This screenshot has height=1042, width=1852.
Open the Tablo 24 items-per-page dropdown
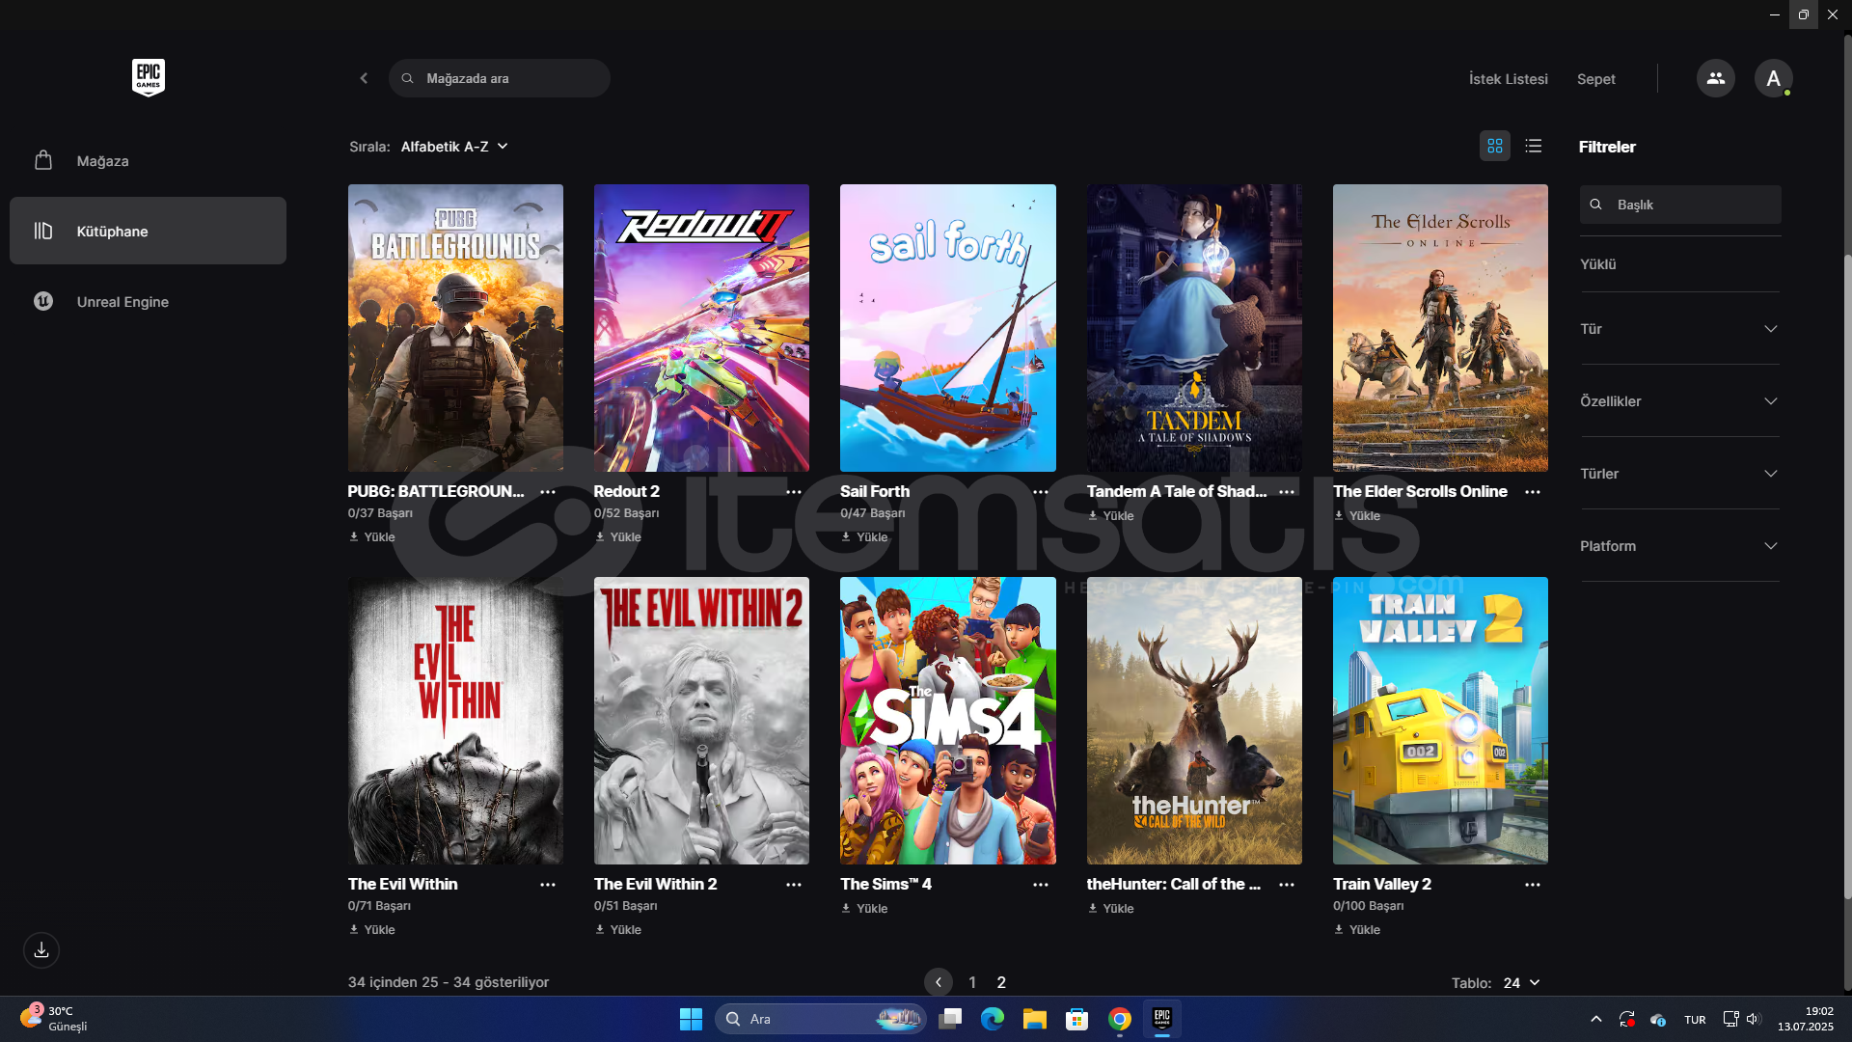[x=1521, y=983]
